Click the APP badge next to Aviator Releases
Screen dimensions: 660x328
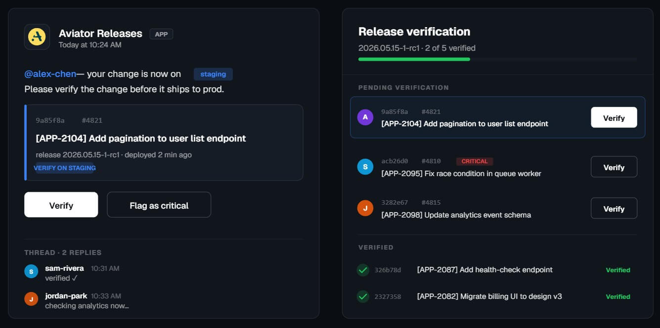(161, 34)
